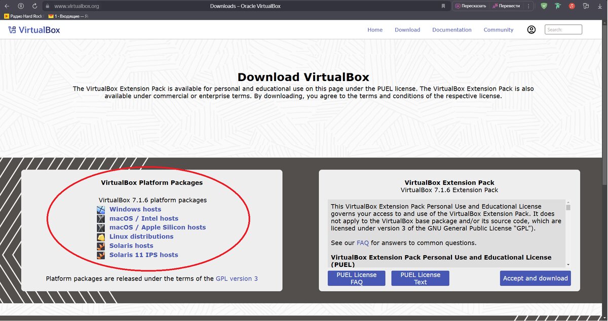The image size is (608, 321).
Task: Click the Перевести translate button
Action: [506, 6]
